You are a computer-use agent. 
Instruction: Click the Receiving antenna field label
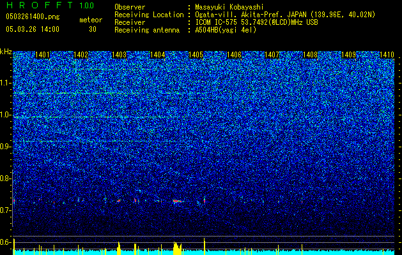147,30
